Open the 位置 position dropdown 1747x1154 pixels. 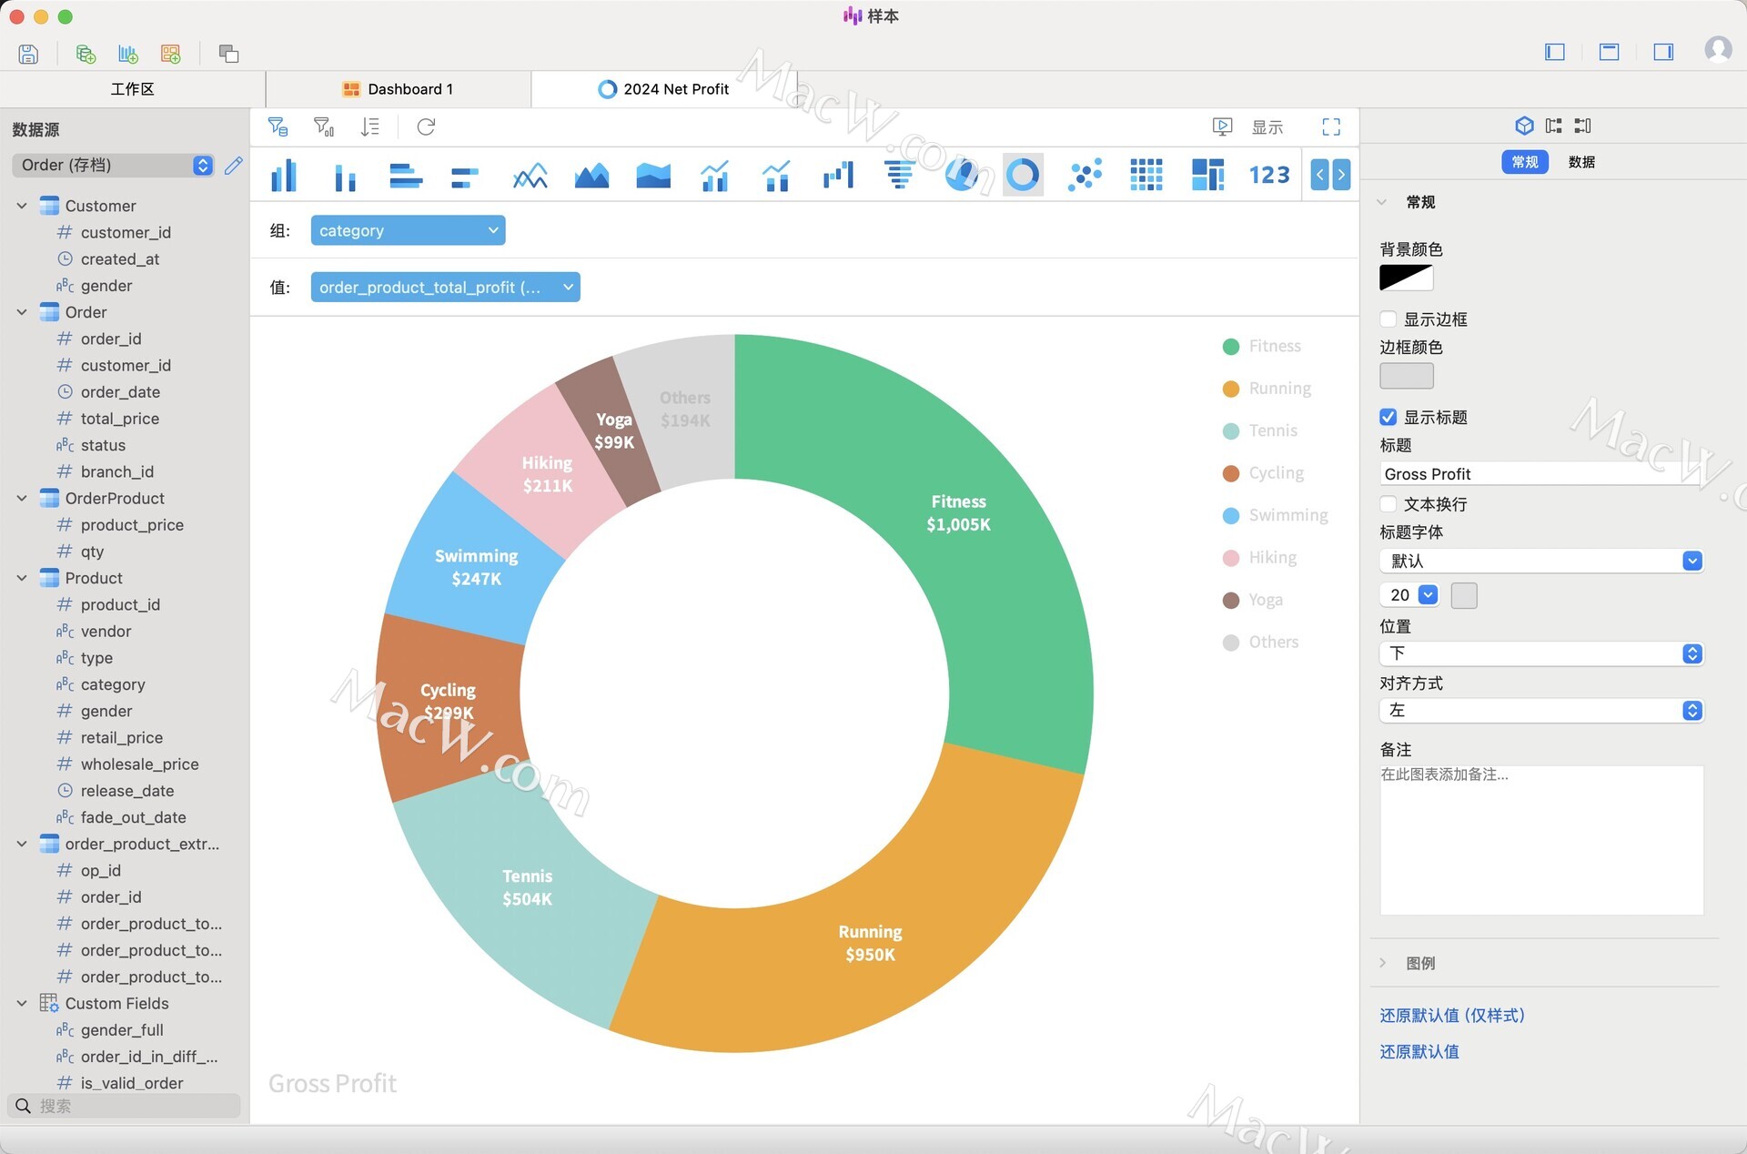click(x=1541, y=653)
